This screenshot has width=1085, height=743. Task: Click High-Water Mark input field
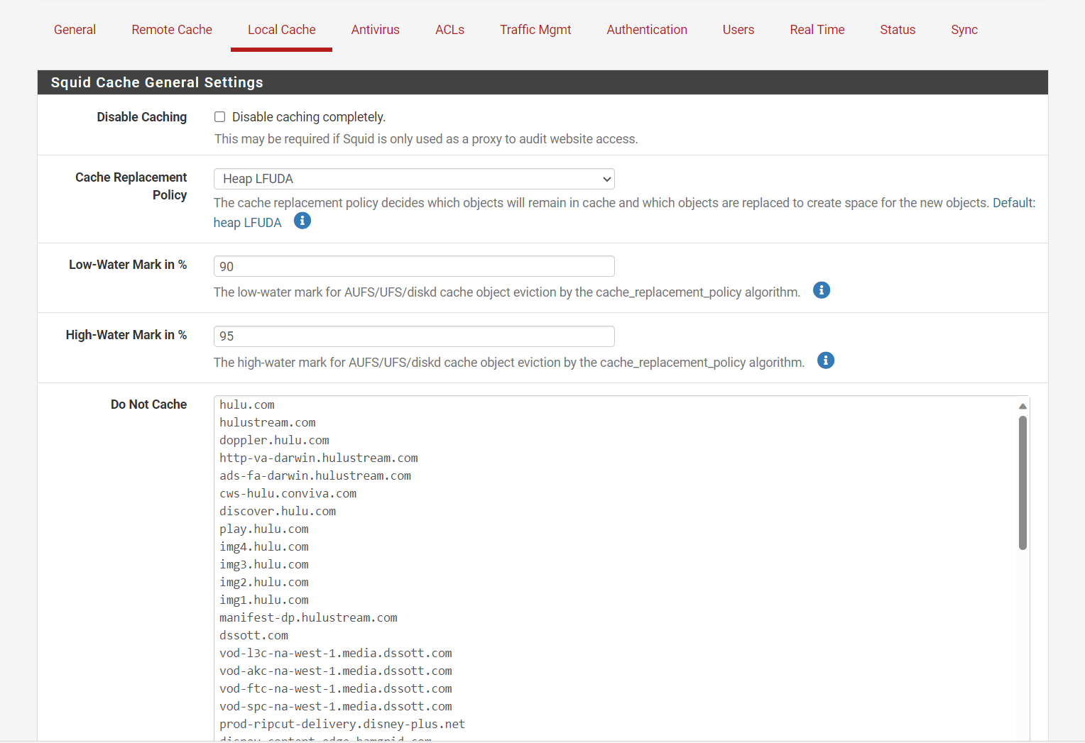[414, 336]
